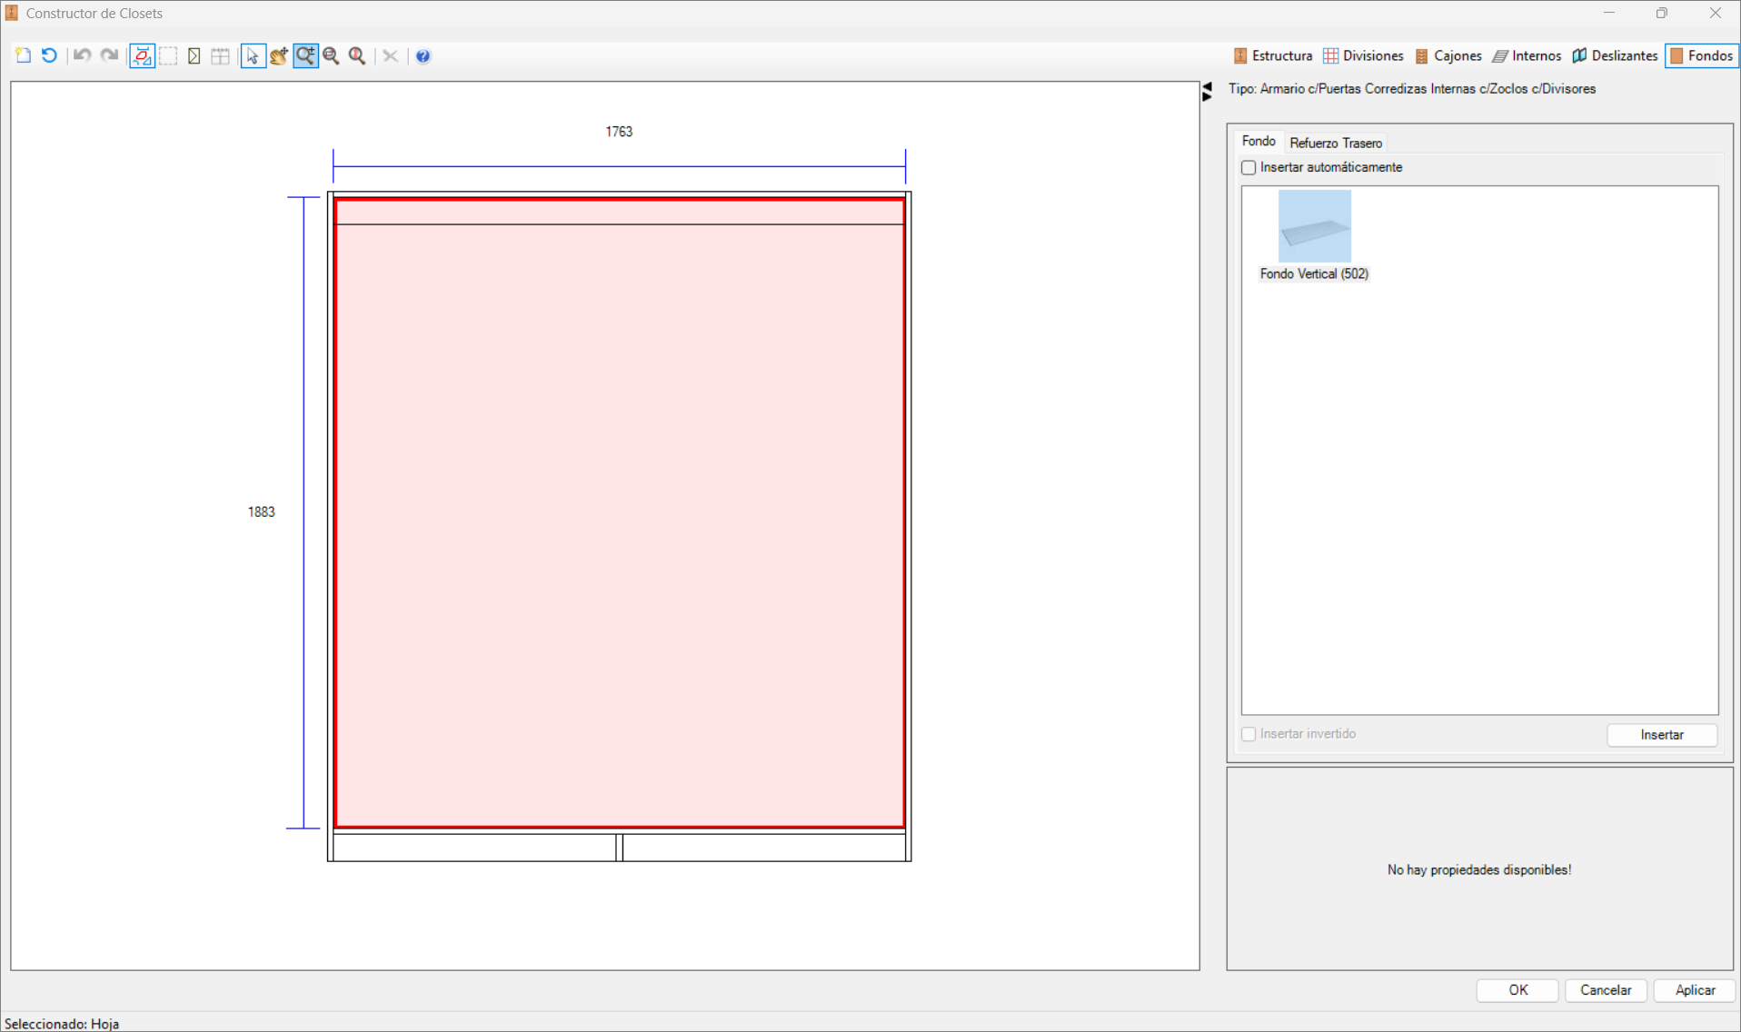Activate the zoom tool
This screenshot has width=1741, height=1032.
(305, 55)
